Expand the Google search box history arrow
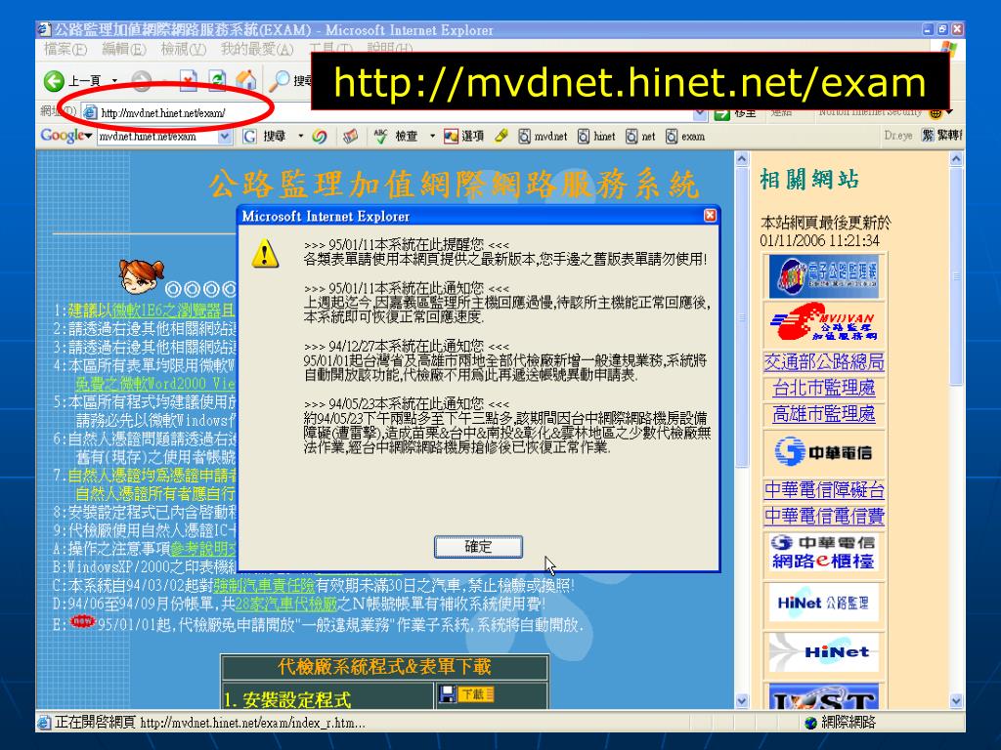 tap(225, 137)
